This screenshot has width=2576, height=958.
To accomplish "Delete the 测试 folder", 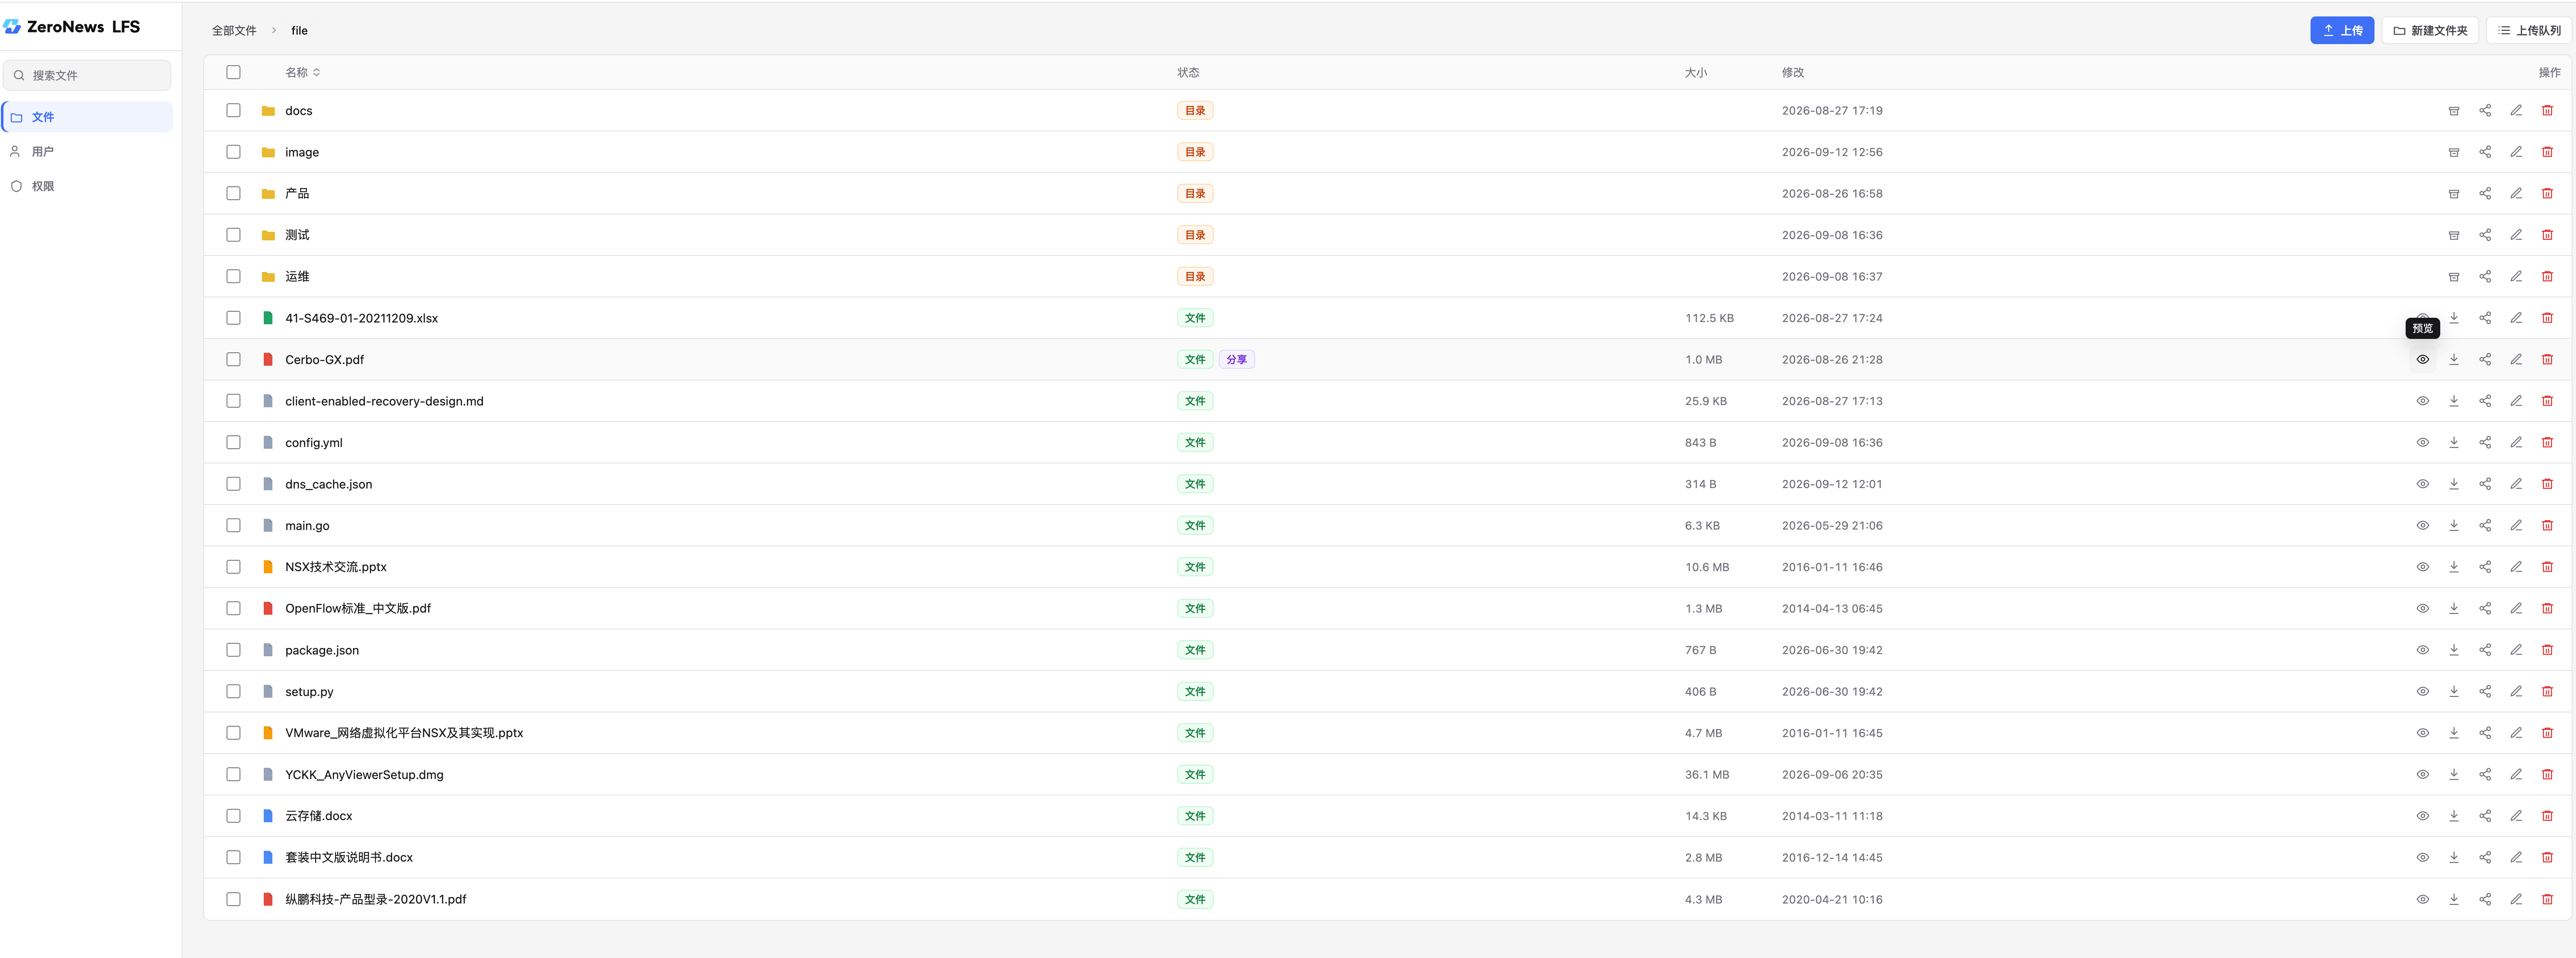I will pos(2546,235).
